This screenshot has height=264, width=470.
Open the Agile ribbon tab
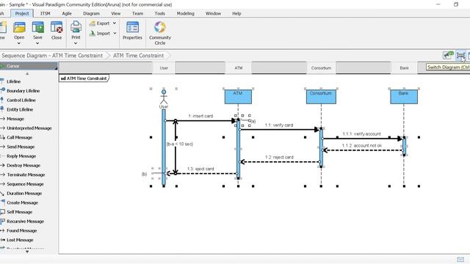click(x=67, y=13)
